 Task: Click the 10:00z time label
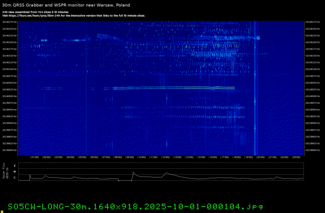click(142, 157)
